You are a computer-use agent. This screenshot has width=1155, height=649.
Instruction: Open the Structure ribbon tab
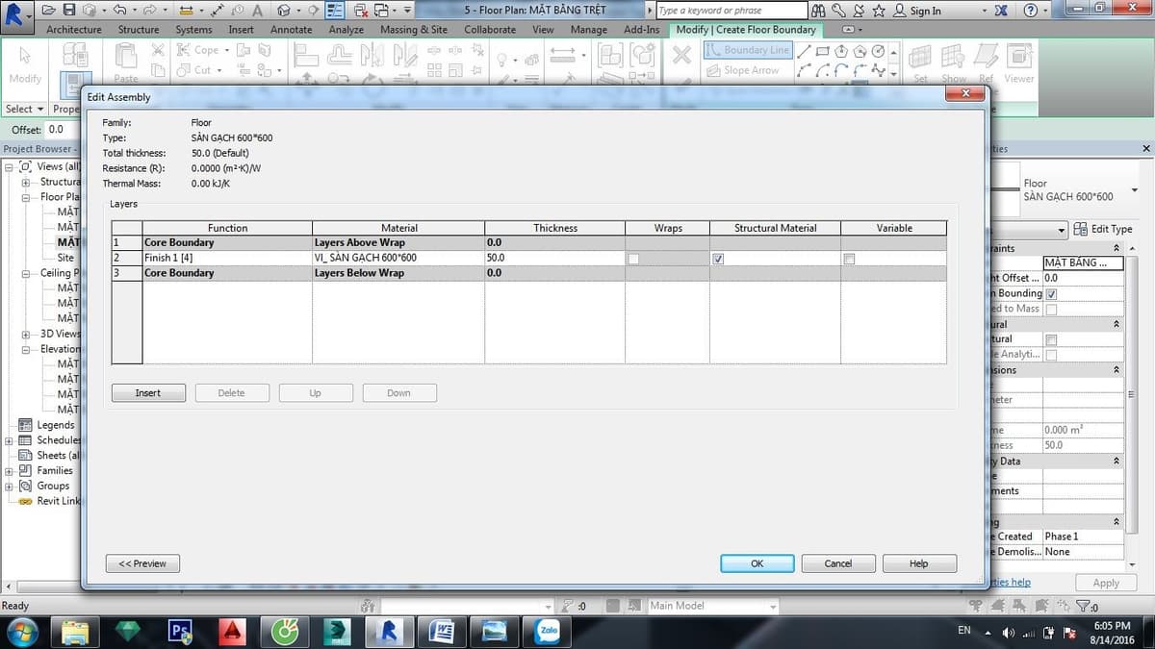point(139,30)
